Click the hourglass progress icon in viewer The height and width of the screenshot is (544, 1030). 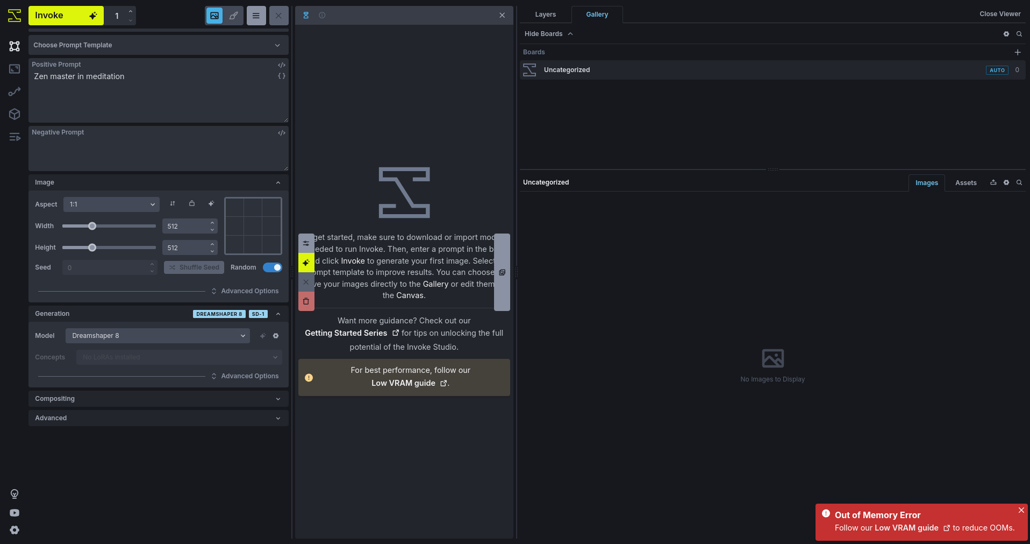pyautogui.click(x=306, y=15)
